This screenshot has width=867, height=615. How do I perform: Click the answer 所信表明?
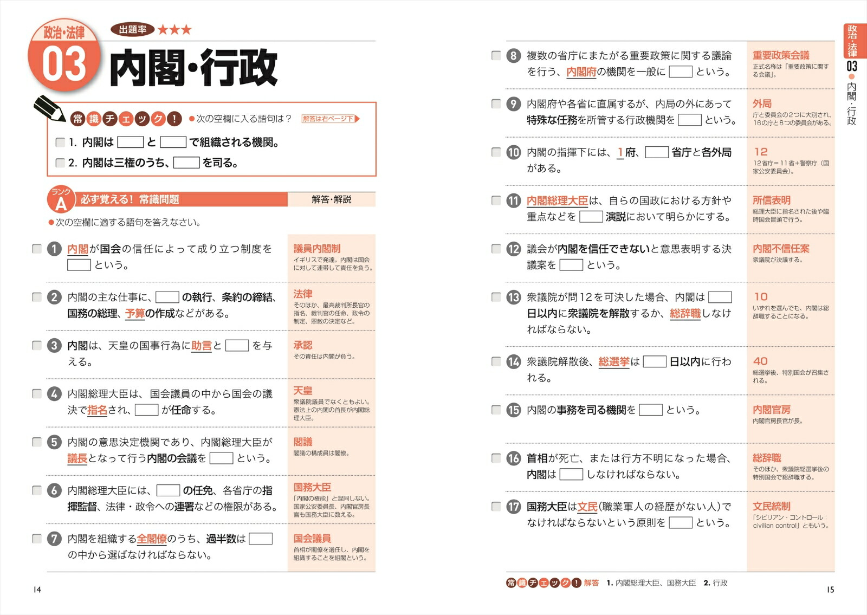772,200
